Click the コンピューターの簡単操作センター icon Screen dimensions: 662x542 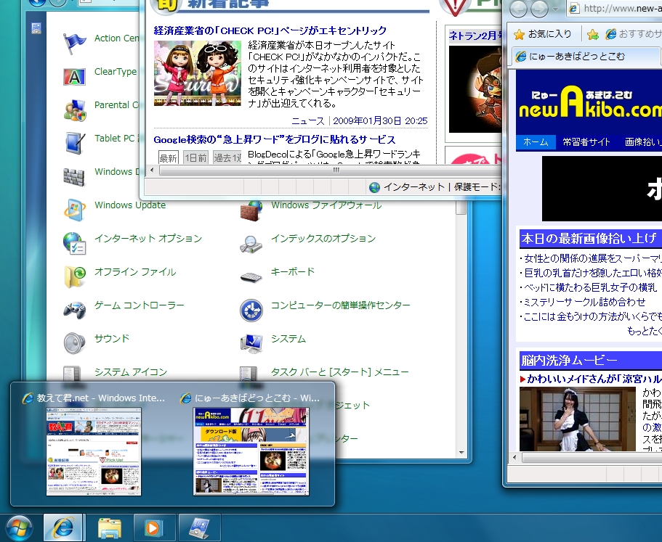(x=251, y=311)
